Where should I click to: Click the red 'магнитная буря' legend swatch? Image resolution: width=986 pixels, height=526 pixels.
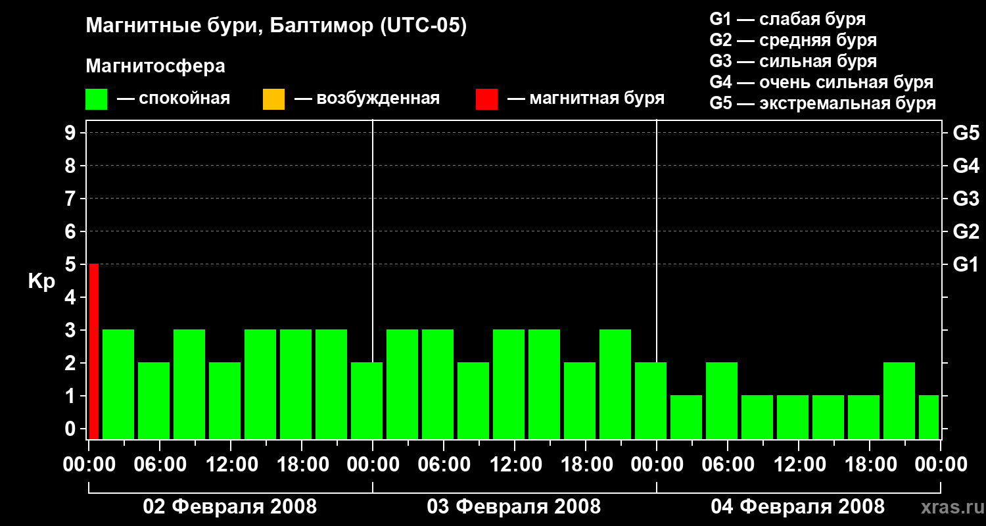(x=486, y=99)
